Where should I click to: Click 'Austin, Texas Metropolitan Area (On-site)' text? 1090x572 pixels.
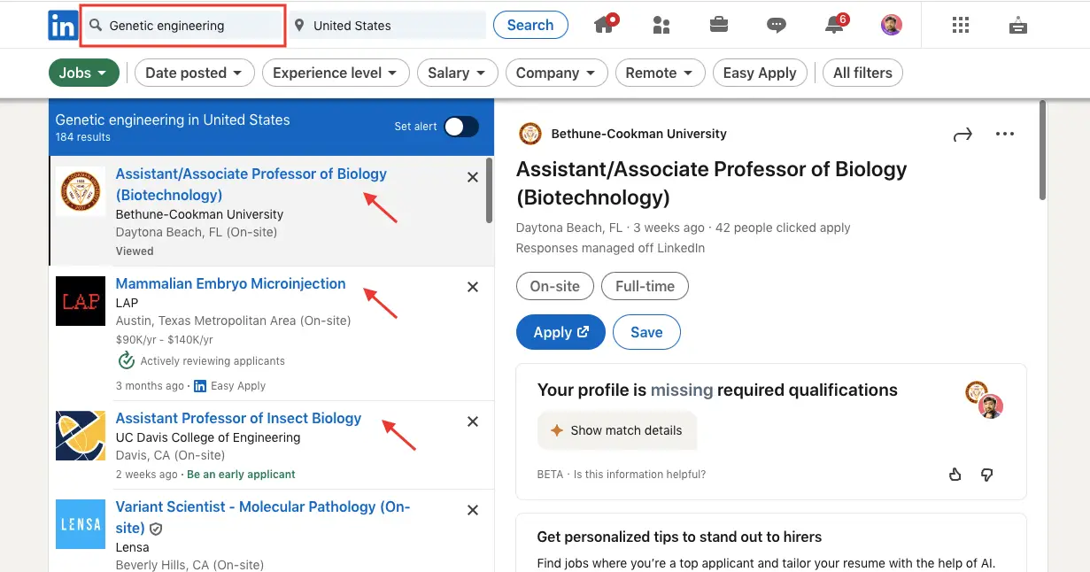pos(234,321)
